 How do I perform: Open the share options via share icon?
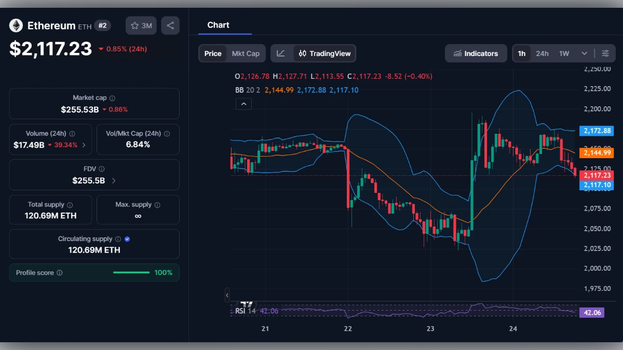170,25
